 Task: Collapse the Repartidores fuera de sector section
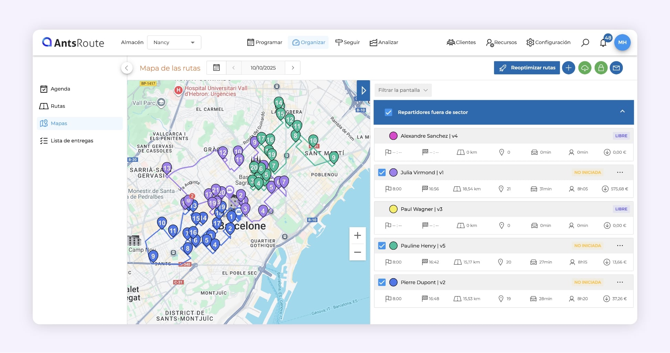pyautogui.click(x=622, y=112)
